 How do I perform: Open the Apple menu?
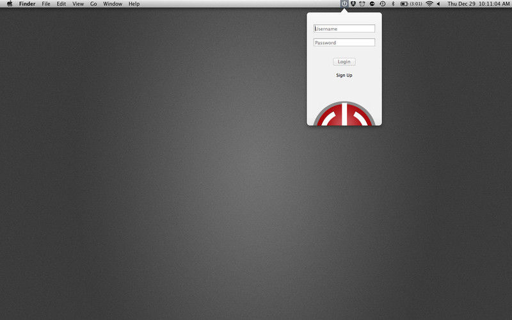(10, 4)
